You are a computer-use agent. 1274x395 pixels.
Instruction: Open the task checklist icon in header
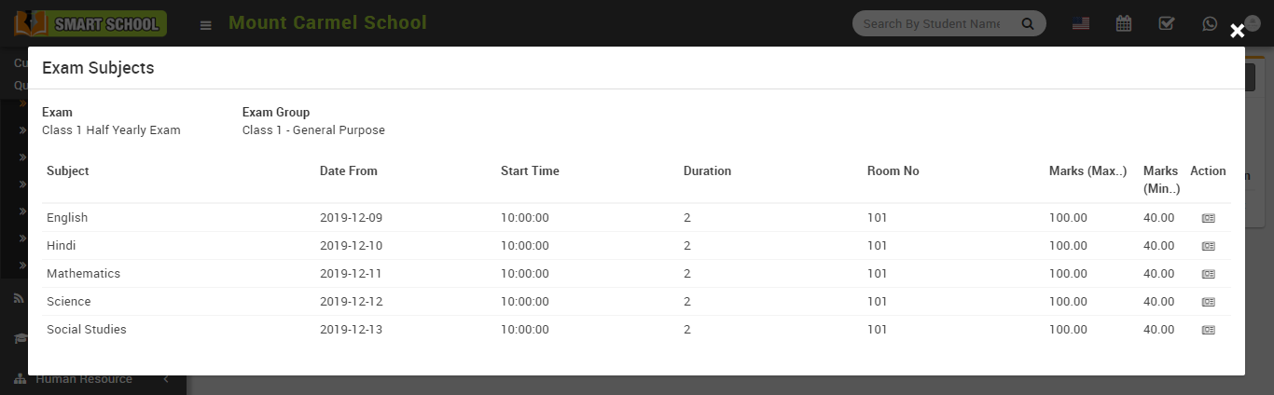1166,23
